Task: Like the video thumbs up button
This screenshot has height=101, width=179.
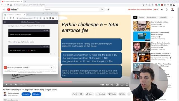Action: [x=75, y=94]
